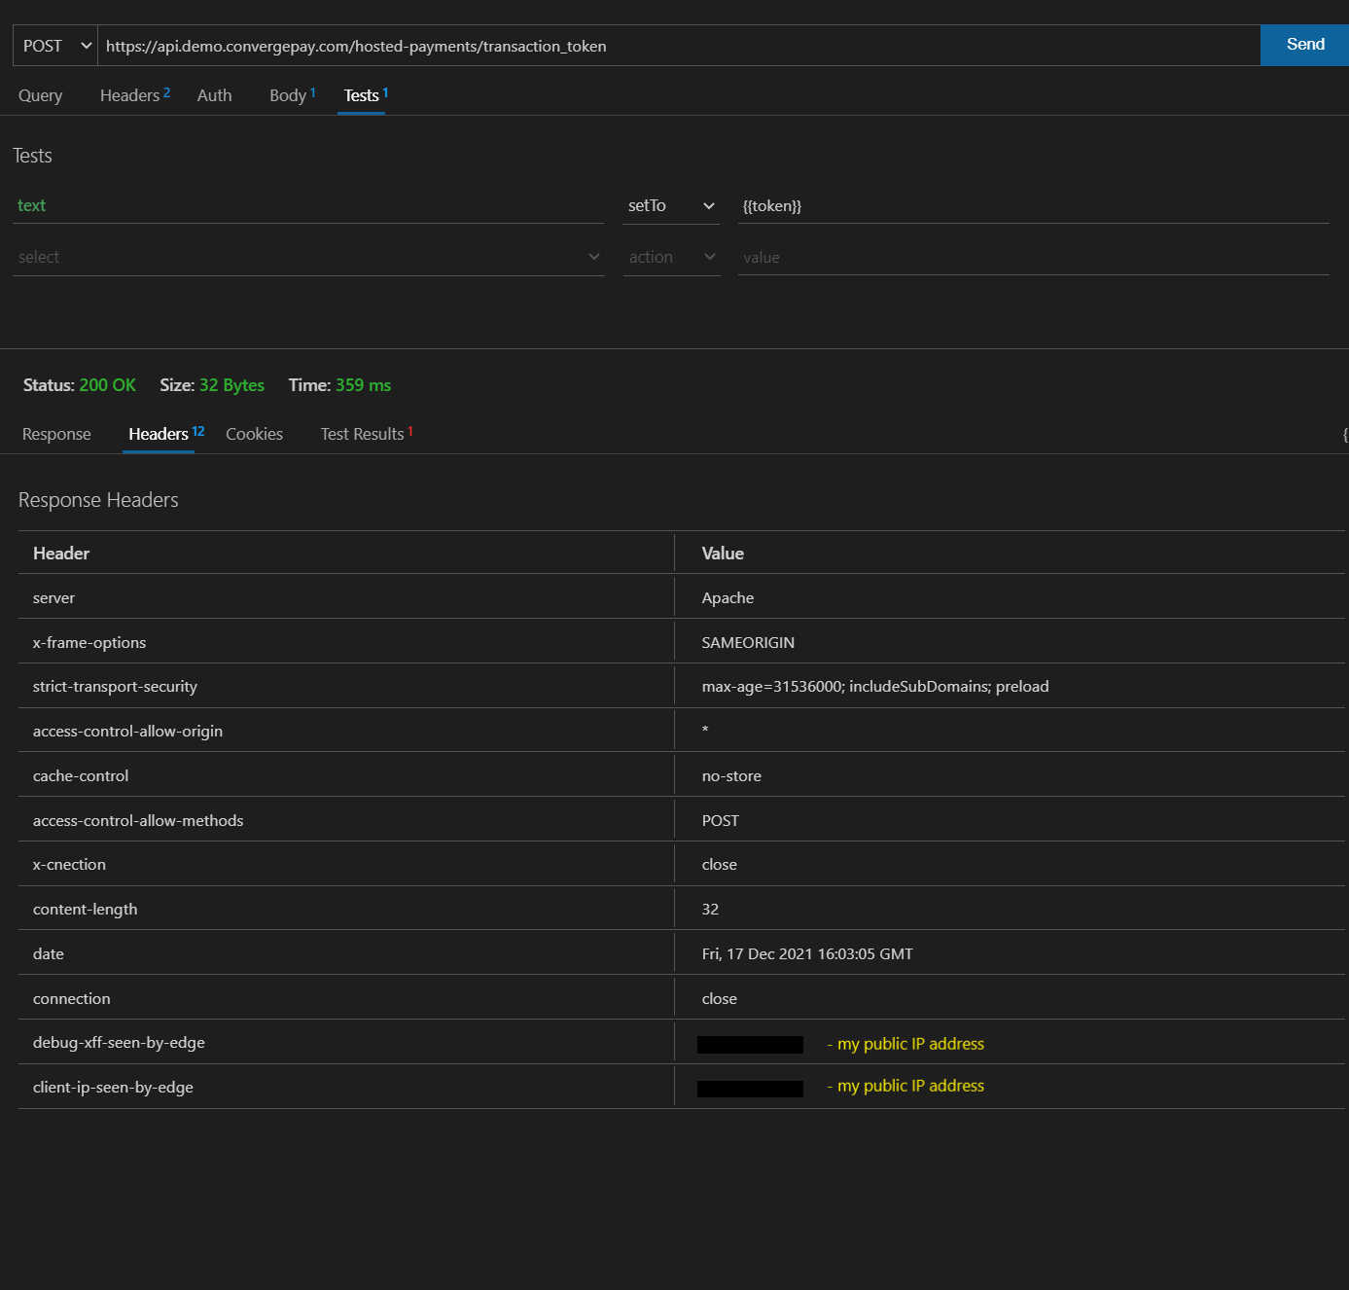Switch to the Cookies tab
This screenshot has height=1290, width=1349.
click(x=254, y=434)
